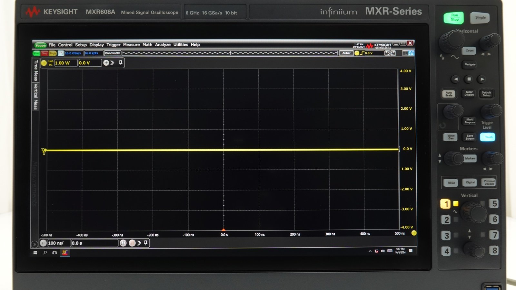Click the Auto? trigger mode button
This screenshot has height=290, width=516.
tap(346, 53)
